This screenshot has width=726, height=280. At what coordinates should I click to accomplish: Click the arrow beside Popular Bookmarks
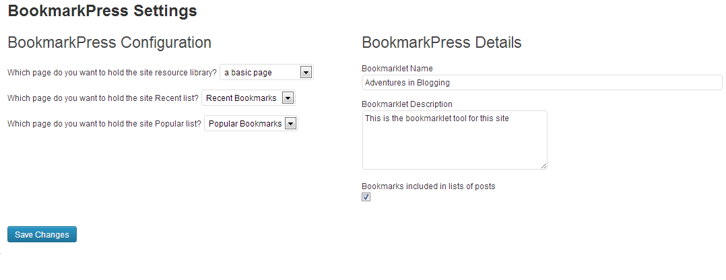pyautogui.click(x=290, y=124)
